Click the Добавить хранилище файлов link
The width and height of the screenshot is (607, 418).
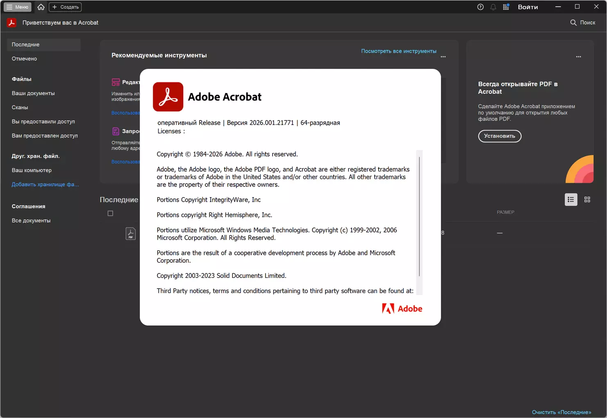click(45, 184)
